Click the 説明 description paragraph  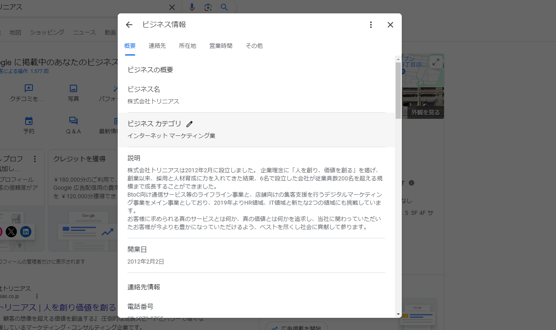click(x=255, y=198)
